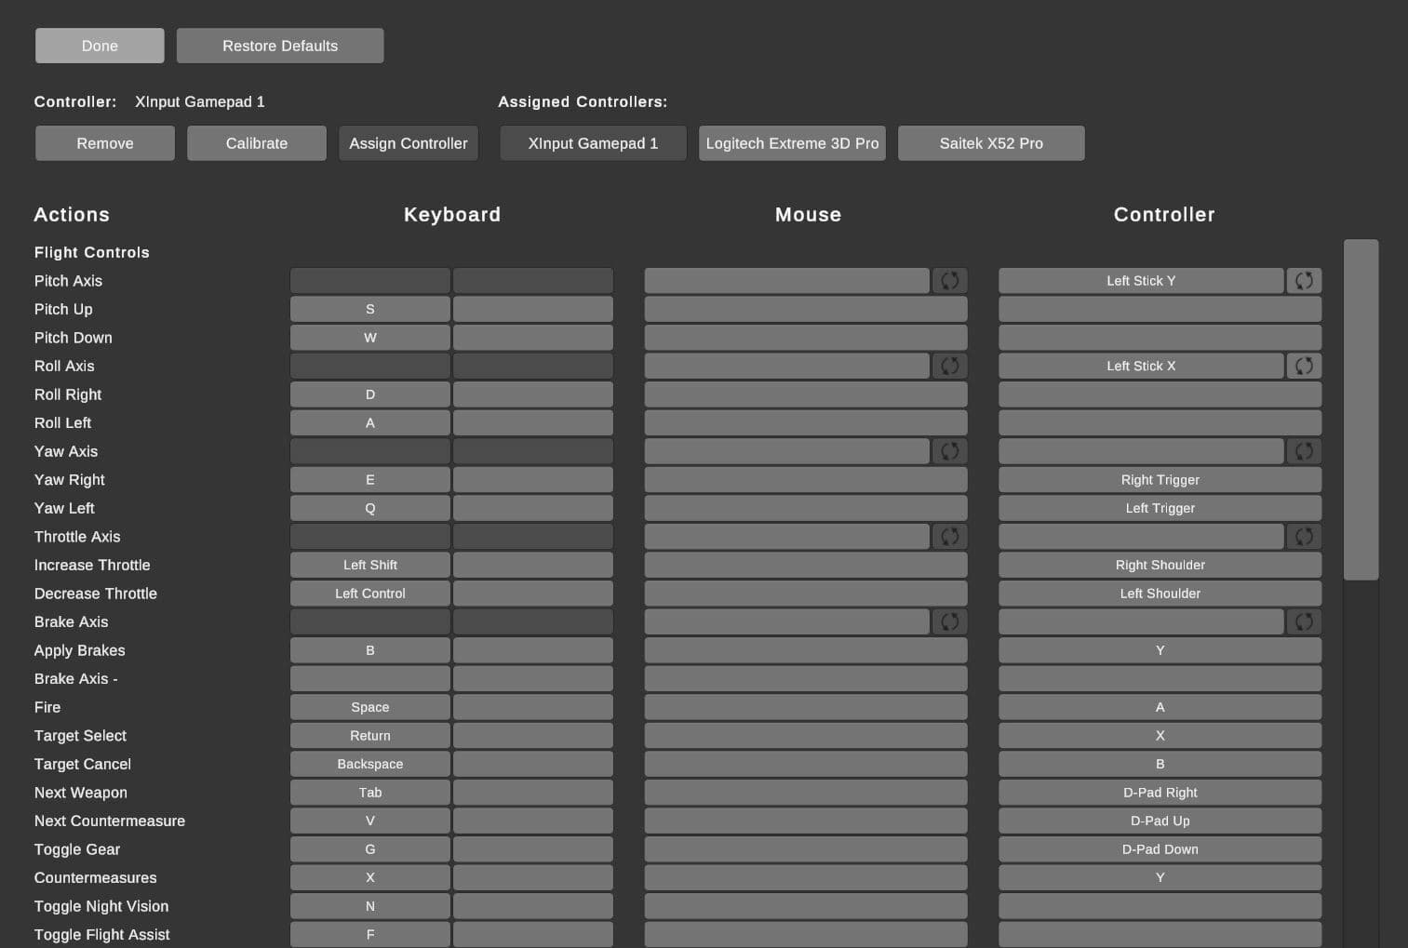The image size is (1408, 948).
Task: Open controller calibration
Action: click(x=257, y=143)
